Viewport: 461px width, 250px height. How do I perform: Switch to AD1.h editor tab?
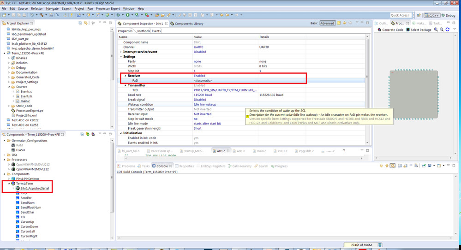239,151
